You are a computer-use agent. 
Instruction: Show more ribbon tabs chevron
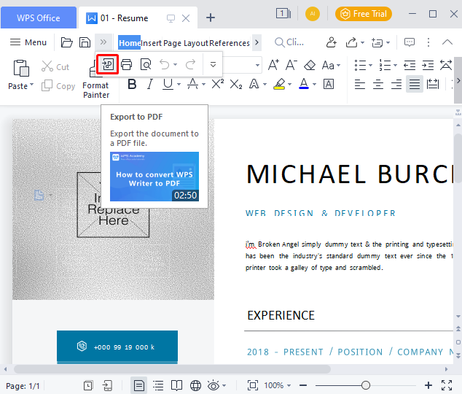click(x=257, y=42)
